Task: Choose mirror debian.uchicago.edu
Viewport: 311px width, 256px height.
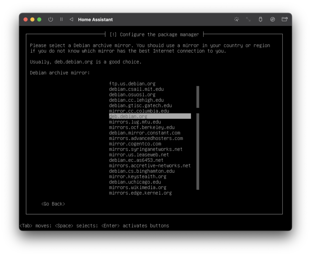Action: pos(135,182)
